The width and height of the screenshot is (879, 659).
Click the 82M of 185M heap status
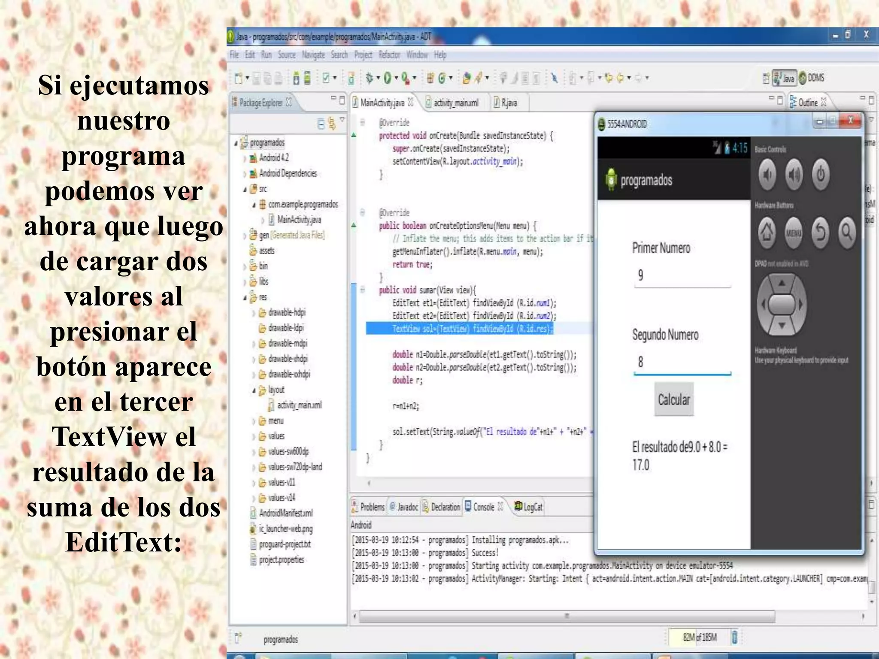tap(699, 637)
